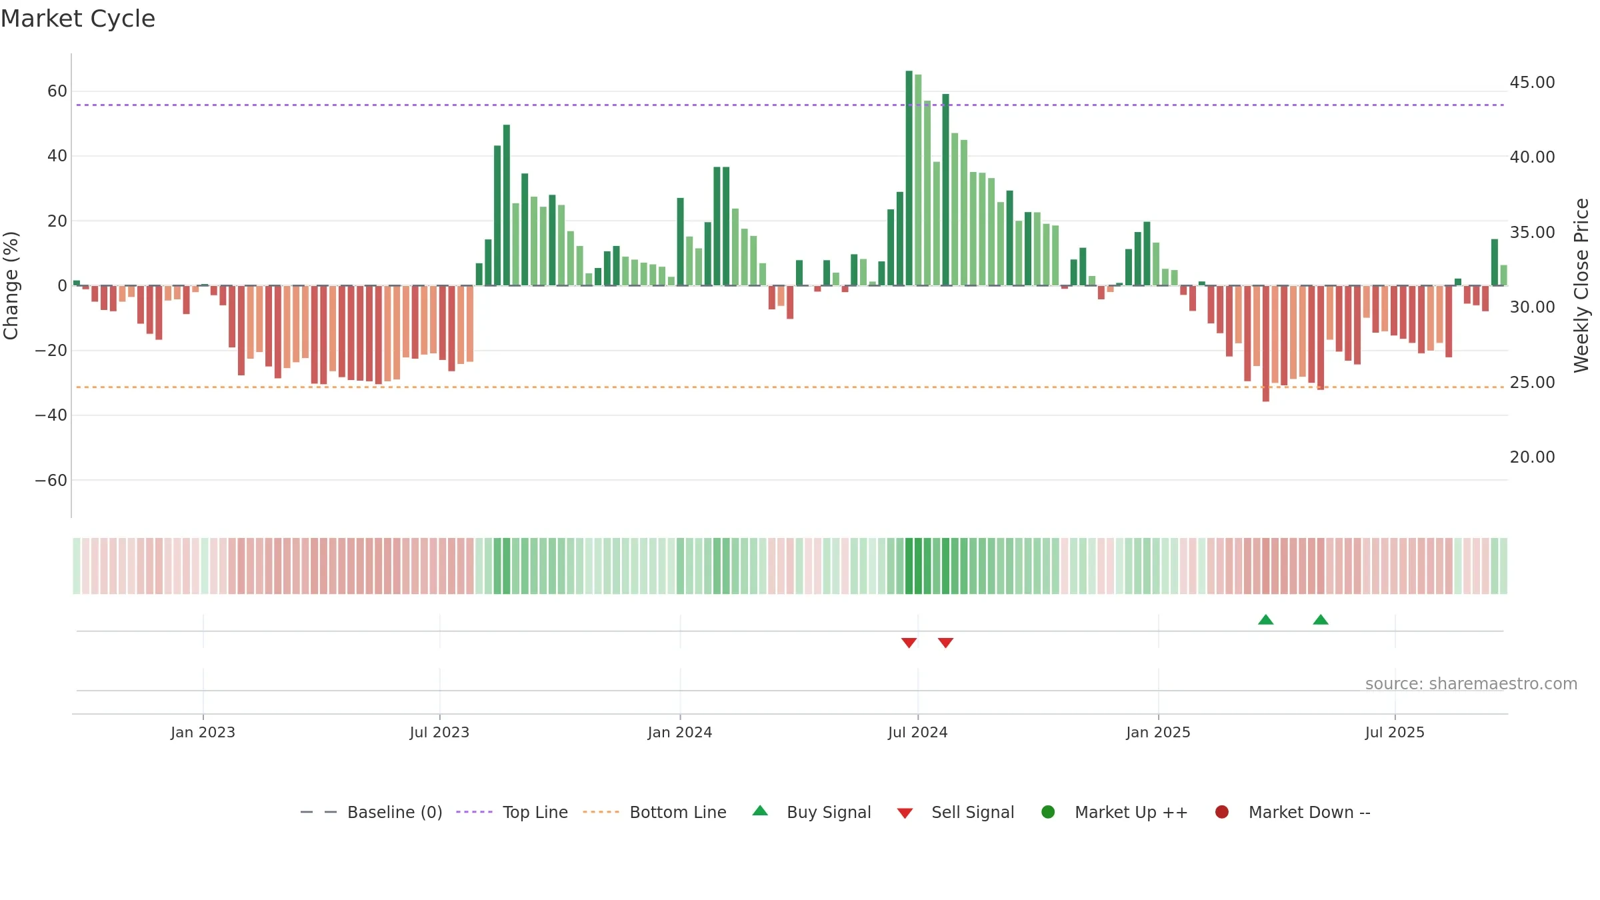Click the 40.00 price axis label

1532,157
